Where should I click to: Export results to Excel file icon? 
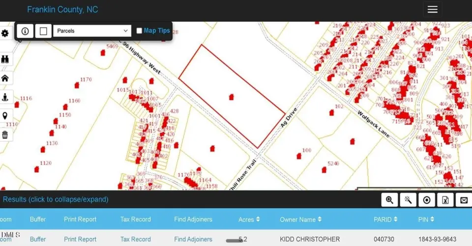point(445,200)
